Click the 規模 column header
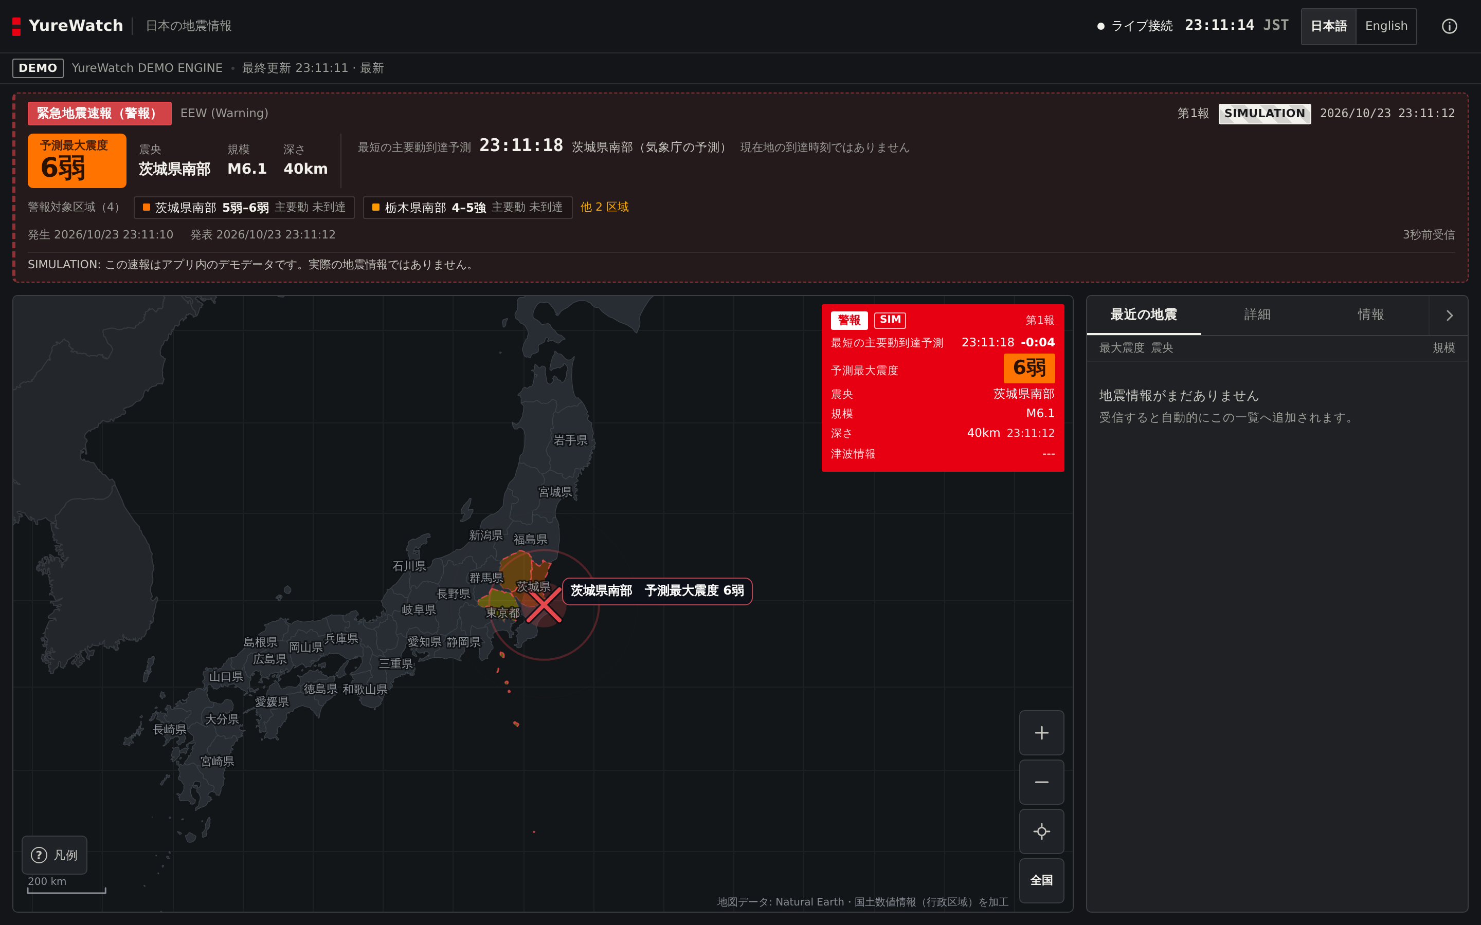Image resolution: width=1481 pixels, height=925 pixels. (1443, 348)
